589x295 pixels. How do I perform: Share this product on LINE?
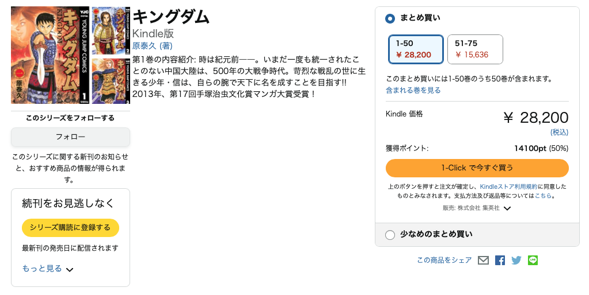tap(533, 261)
